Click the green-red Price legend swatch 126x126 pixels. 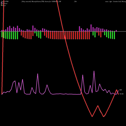pos(2,5)
